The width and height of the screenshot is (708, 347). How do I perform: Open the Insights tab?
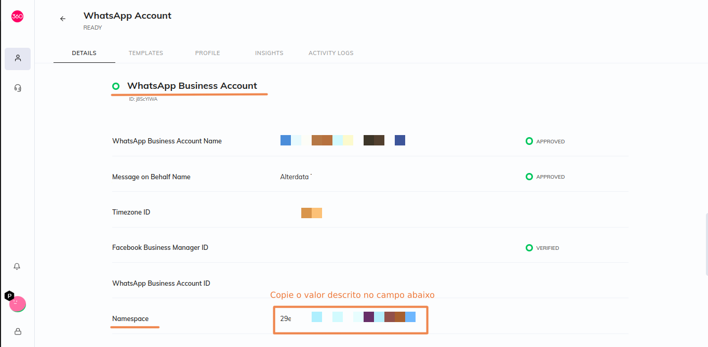(269, 53)
